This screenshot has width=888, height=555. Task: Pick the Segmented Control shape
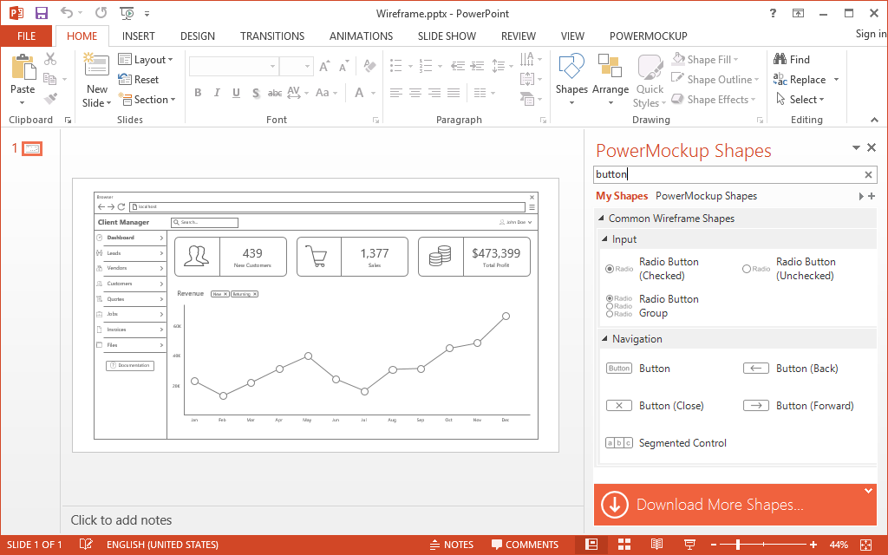(666, 443)
